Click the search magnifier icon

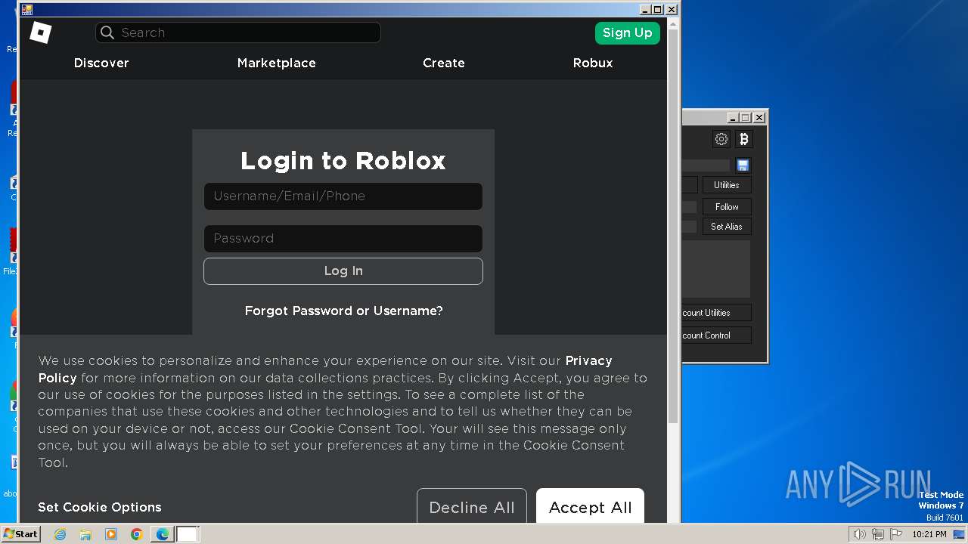click(107, 32)
